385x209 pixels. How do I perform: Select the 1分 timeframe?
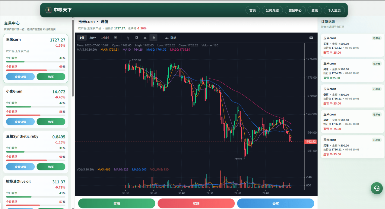click(x=82, y=38)
